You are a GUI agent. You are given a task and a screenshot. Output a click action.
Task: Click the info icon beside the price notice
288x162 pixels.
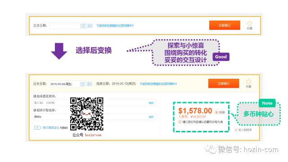pyautogui.click(x=180, y=122)
